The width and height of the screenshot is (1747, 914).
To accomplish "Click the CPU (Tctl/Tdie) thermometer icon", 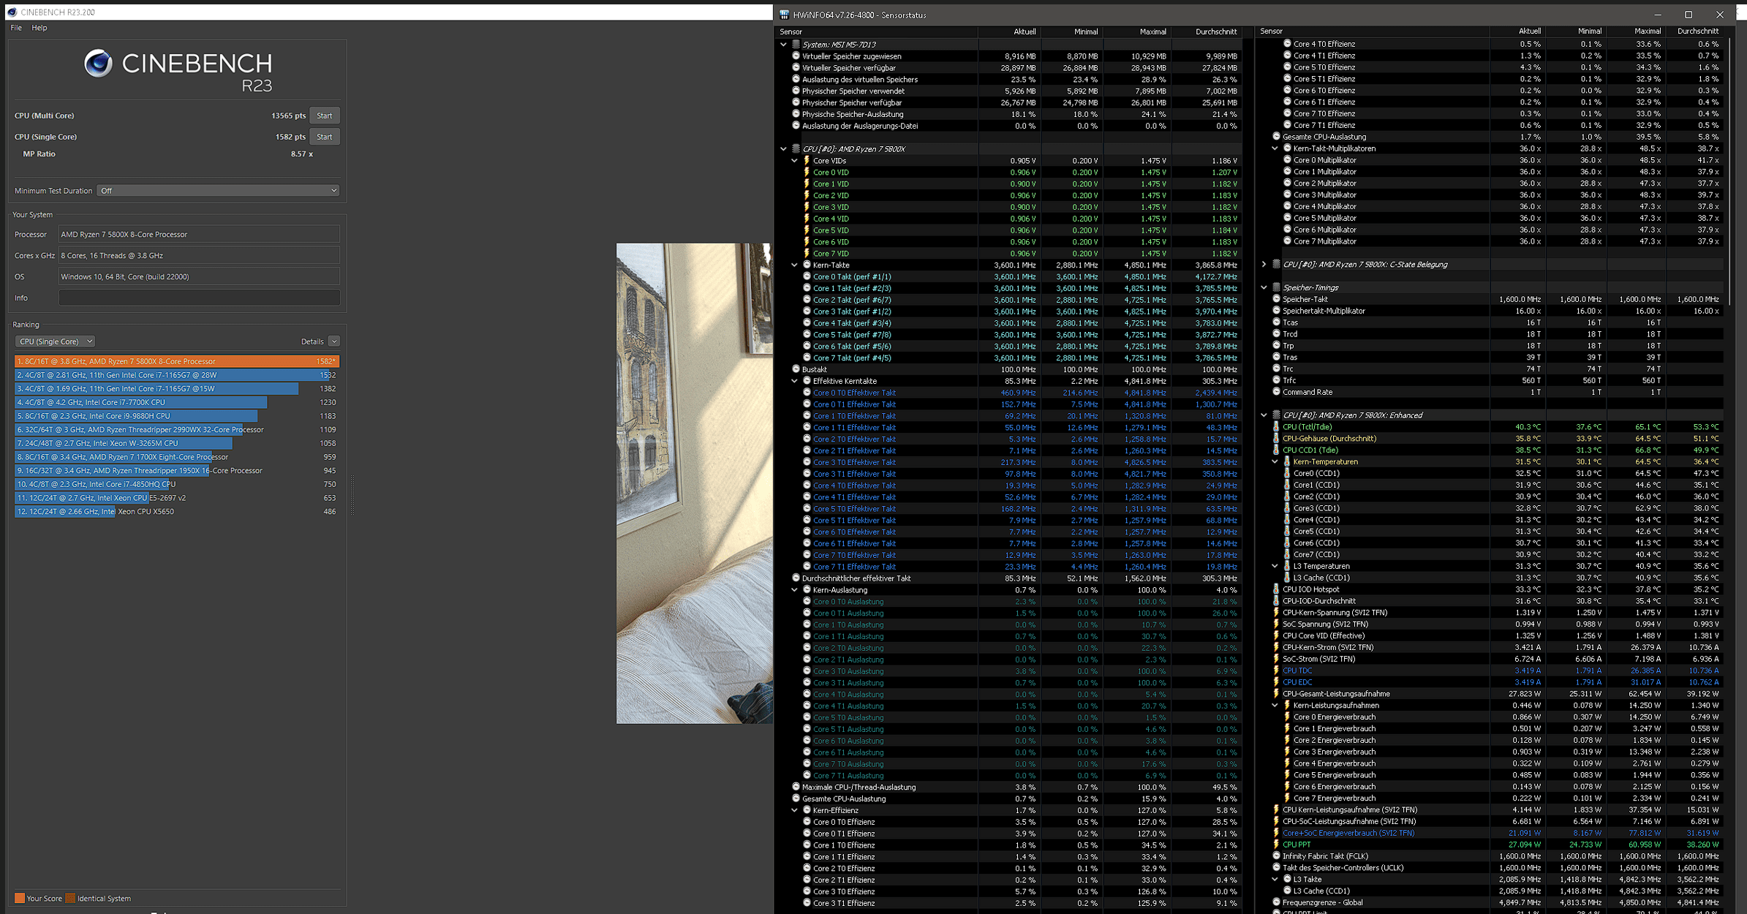I will tap(1276, 427).
